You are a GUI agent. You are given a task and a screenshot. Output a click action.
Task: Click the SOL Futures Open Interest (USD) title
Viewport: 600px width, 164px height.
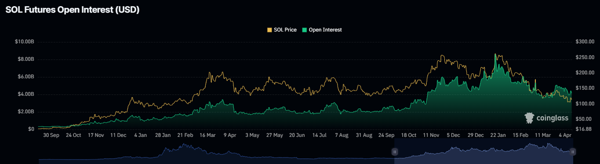coord(72,10)
